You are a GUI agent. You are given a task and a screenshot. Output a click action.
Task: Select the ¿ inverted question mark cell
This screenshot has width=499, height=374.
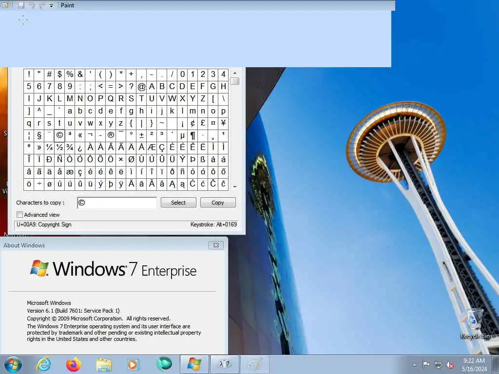[80, 147]
